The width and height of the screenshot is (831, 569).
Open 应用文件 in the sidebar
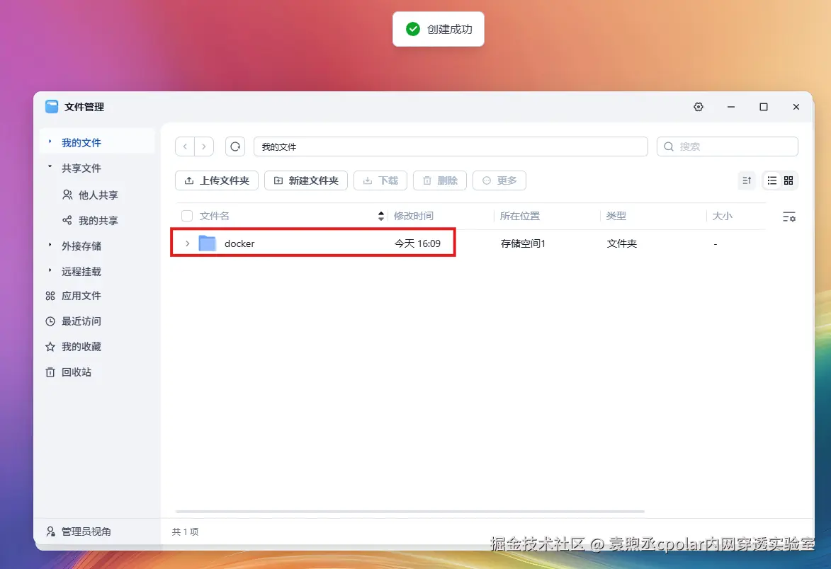click(73, 296)
